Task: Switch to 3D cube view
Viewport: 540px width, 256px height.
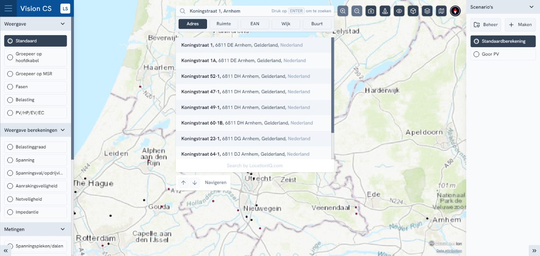Action: (413, 11)
